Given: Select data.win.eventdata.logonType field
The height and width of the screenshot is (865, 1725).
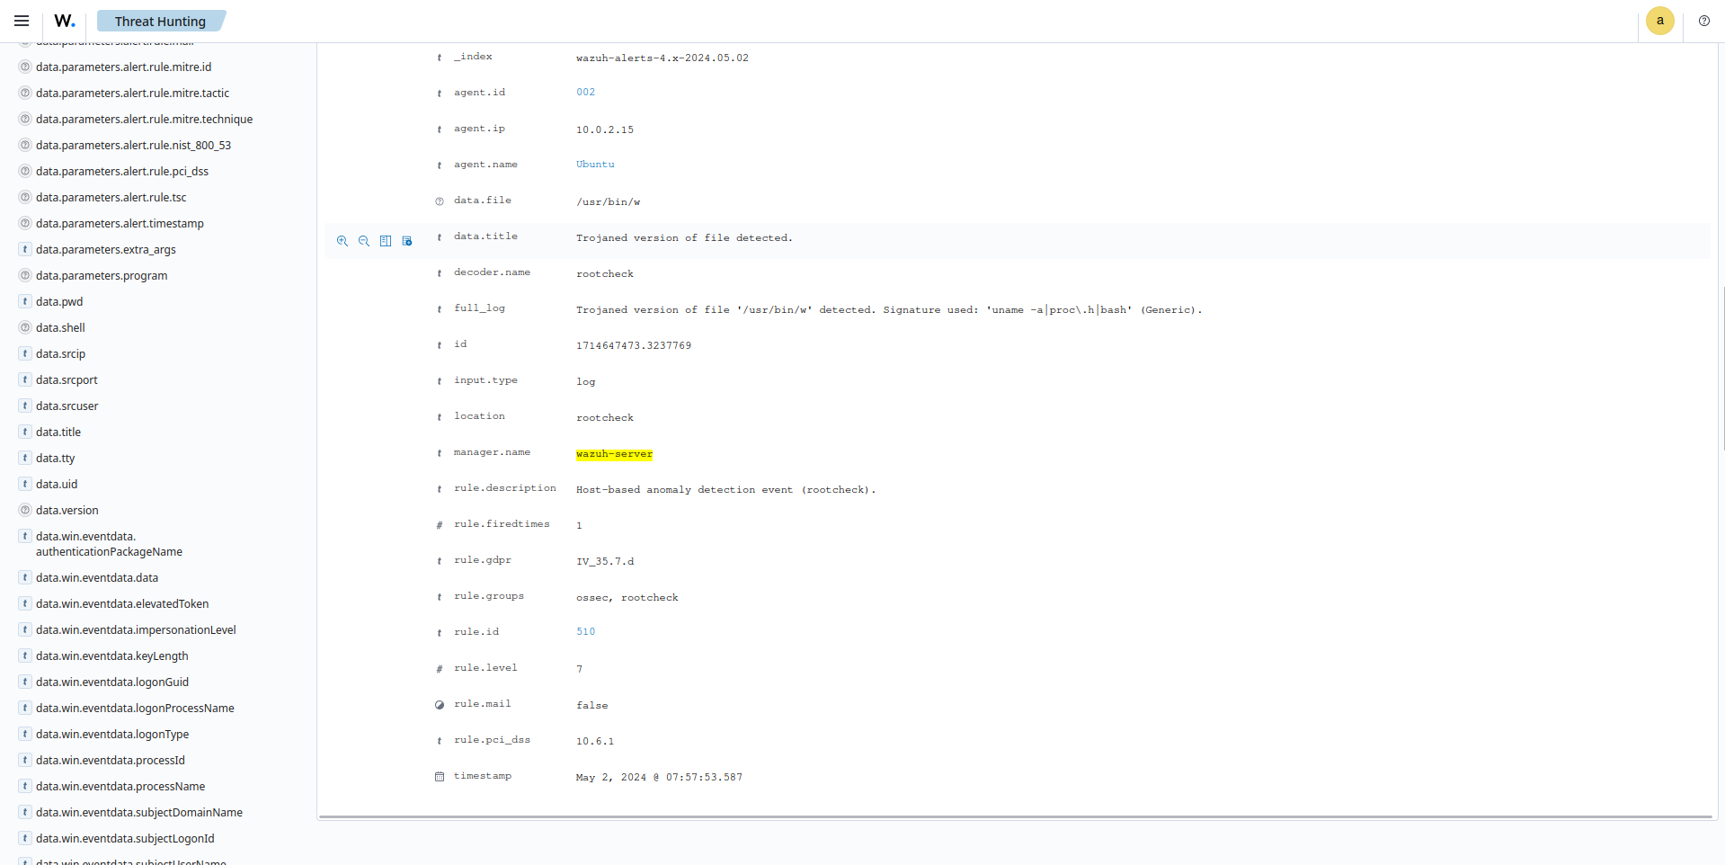Looking at the screenshot, I should click(112, 734).
